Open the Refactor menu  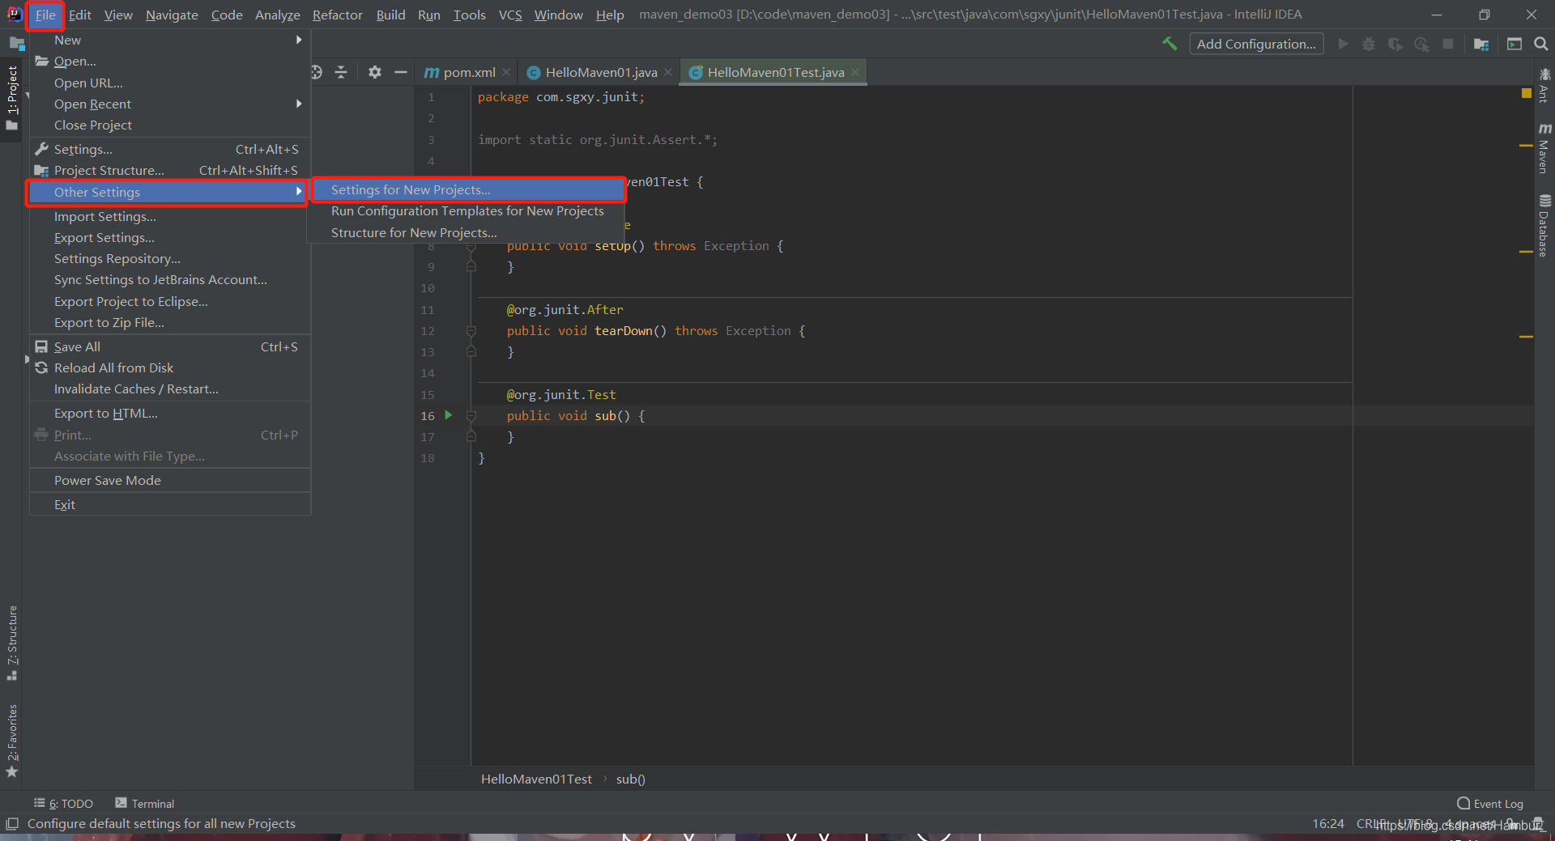pyautogui.click(x=338, y=15)
